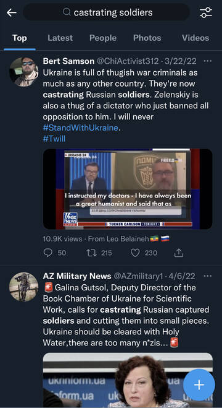Open the search filter settings icon
The image size is (222, 408).
point(206,12)
